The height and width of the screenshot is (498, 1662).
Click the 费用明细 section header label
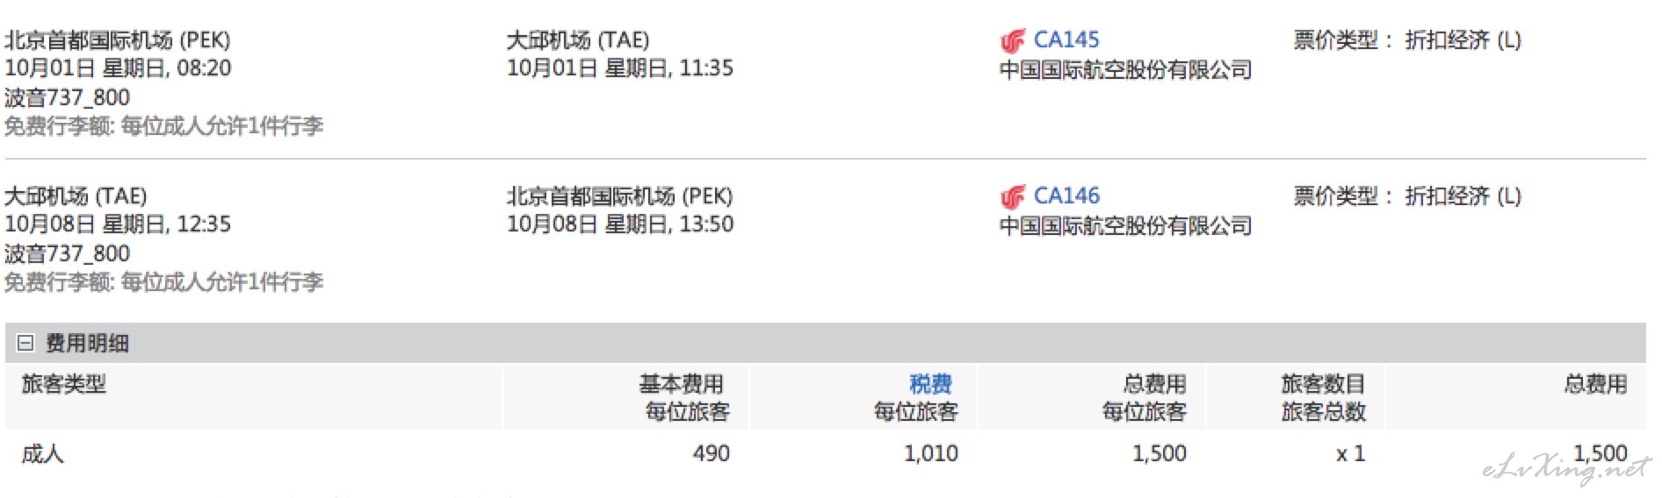coord(87,344)
